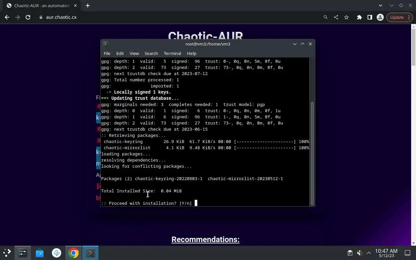Image resolution: width=416 pixels, height=260 pixels.
Task: Go back with the browser back arrow
Action: click(x=7, y=17)
